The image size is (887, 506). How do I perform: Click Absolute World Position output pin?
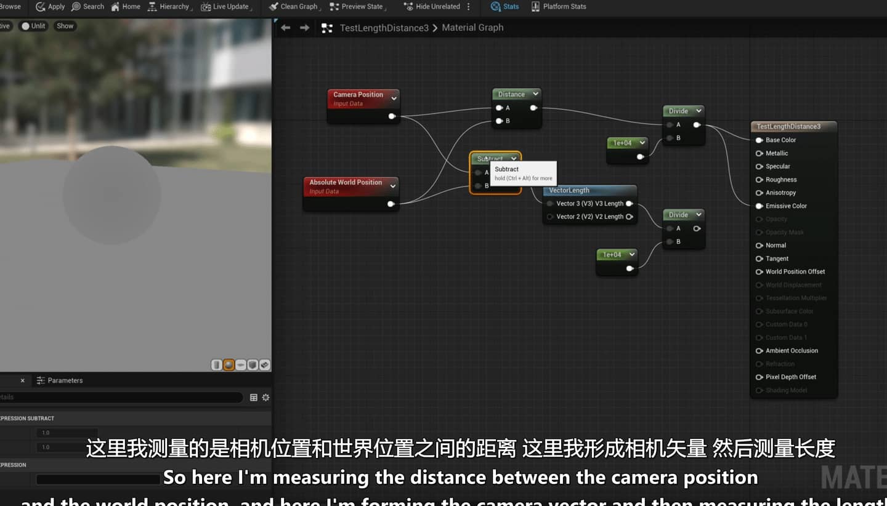(391, 204)
